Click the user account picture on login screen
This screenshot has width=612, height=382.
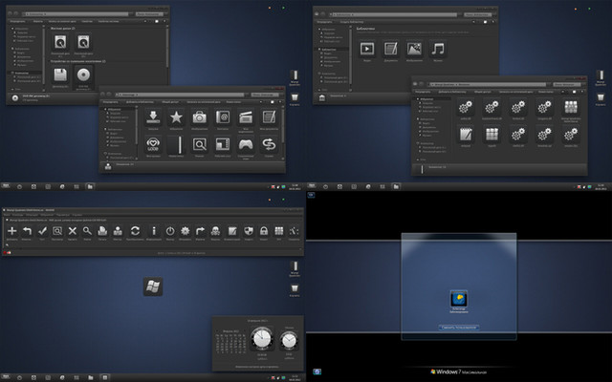tap(459, 299)
